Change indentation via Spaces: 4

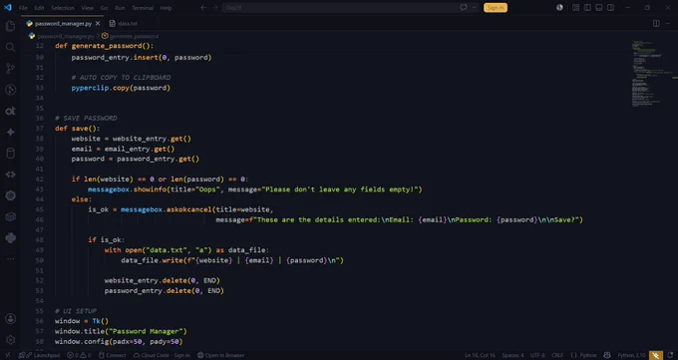click(x=512, y=355)
